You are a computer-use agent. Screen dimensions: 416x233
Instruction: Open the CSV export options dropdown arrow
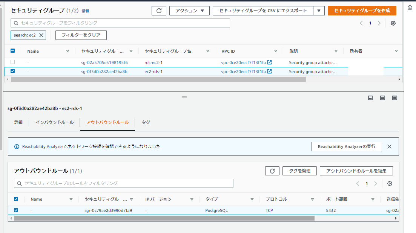coord(319,11)
